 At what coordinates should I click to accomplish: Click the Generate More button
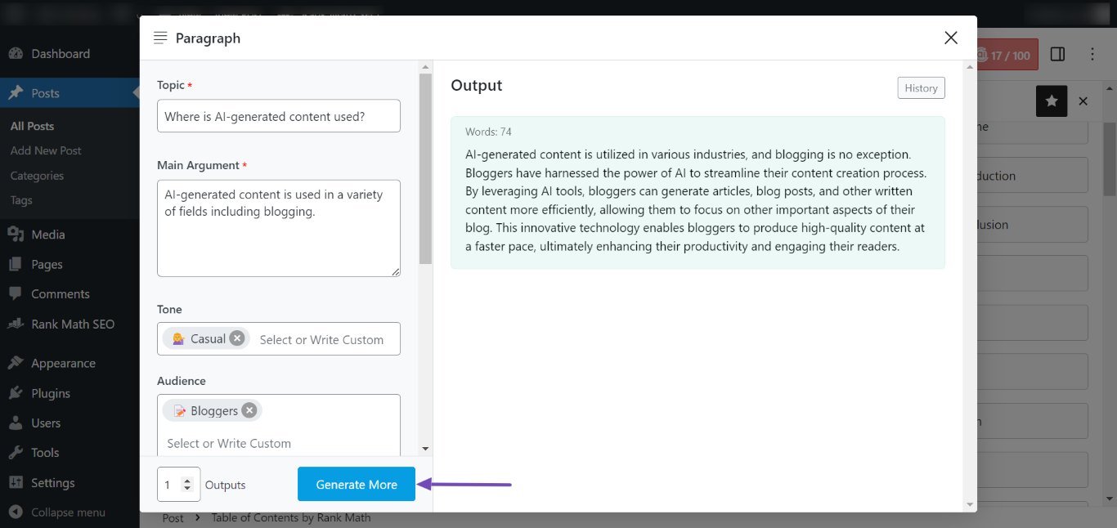pyautogui.click(x=357, y=485)
